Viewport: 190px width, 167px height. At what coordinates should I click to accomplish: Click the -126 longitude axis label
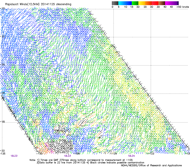[114, 154]
